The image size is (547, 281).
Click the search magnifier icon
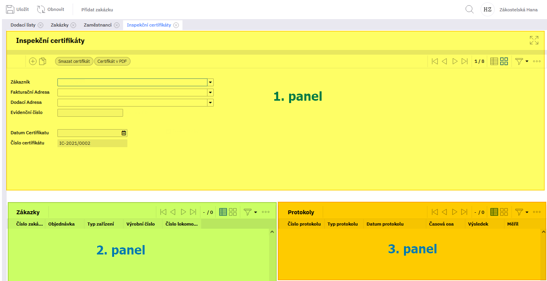pyautogui.click(x=470, y=9)
